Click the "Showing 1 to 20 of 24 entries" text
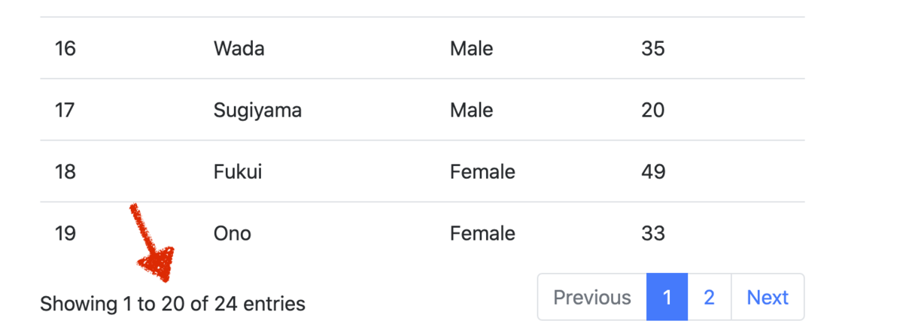 click(172, 304)
